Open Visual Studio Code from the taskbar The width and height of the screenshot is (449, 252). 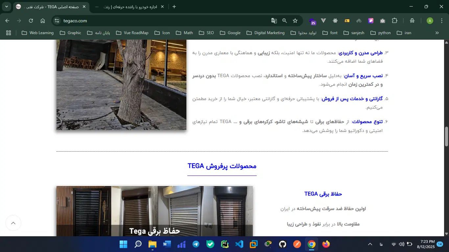point(239,244)
